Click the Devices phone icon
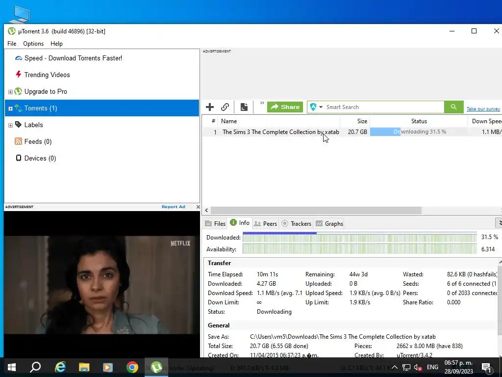The width and height of the screenshot is (502, 377). click(19, 158)
